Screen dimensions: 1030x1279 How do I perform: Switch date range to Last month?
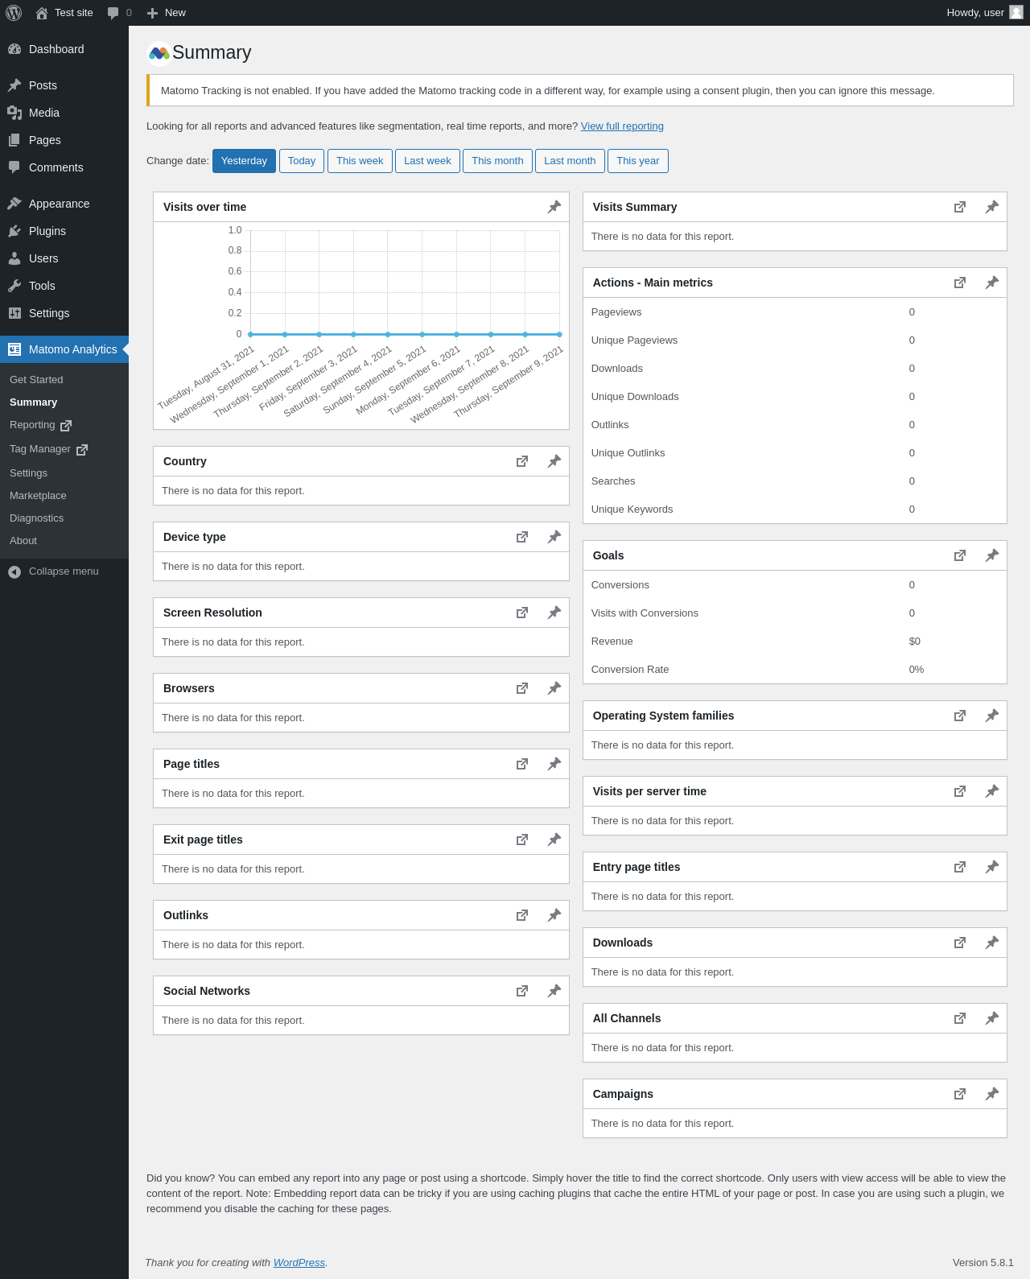570,161
